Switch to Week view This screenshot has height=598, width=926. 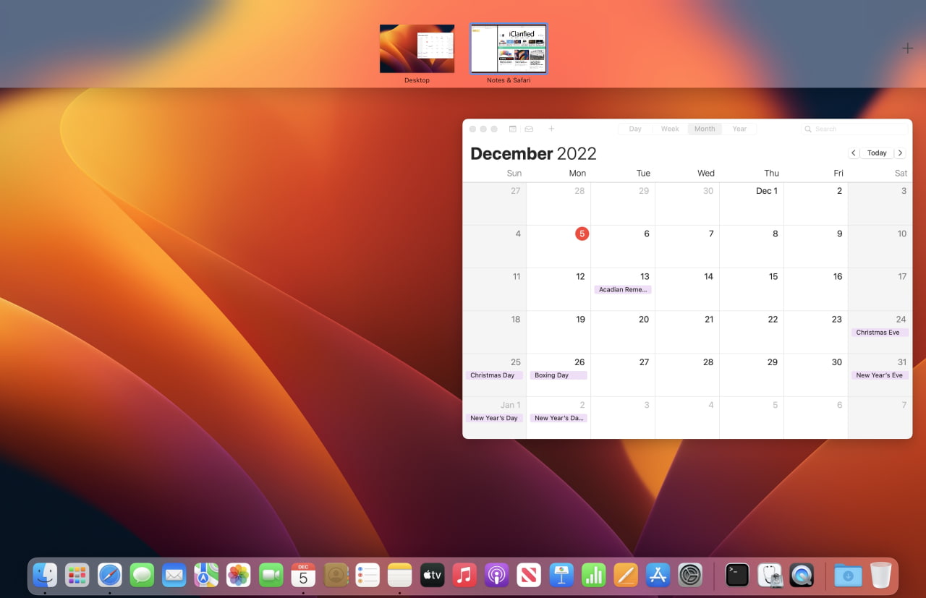click(669, 128)
